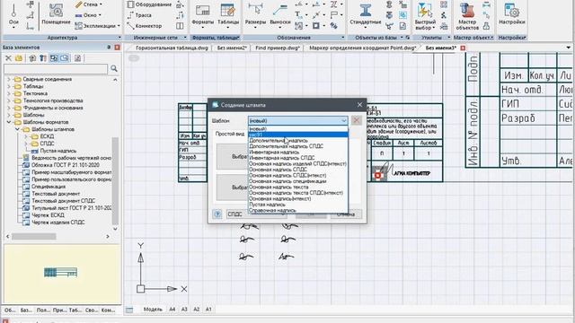Click the Отмена button
575x323 pixels.
pyautogui.click(x=346, y=214)
